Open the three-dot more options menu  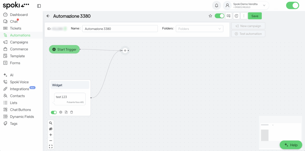[x=244, y=16]
